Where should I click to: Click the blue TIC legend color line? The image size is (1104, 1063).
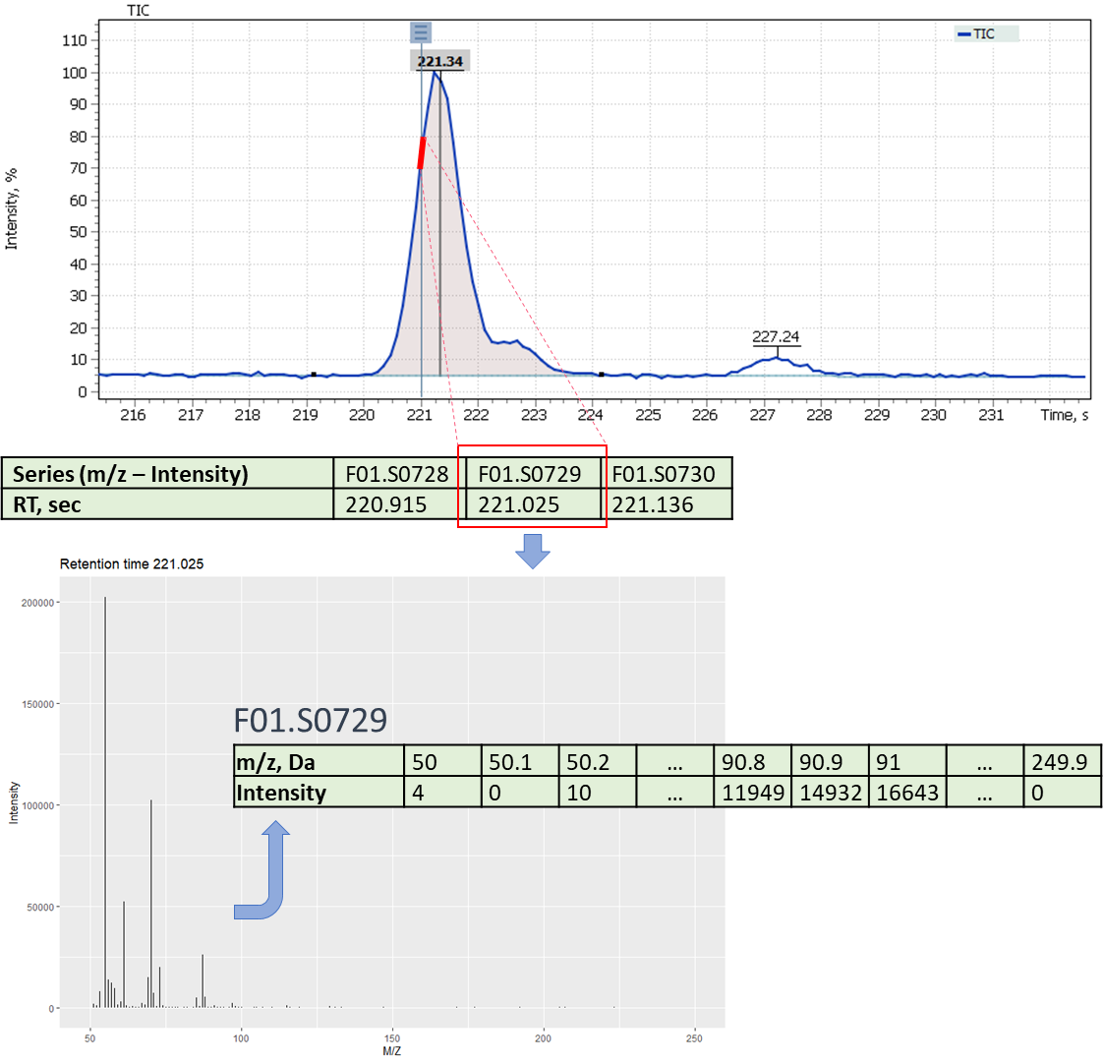click(963, 33)
